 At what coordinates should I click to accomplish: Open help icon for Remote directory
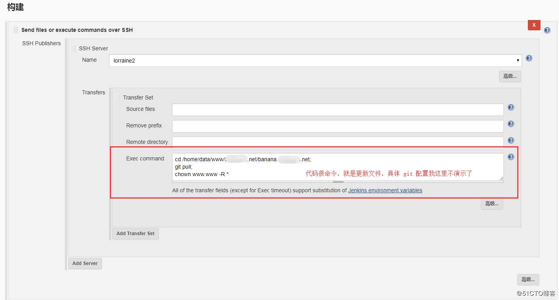[511, 140]
